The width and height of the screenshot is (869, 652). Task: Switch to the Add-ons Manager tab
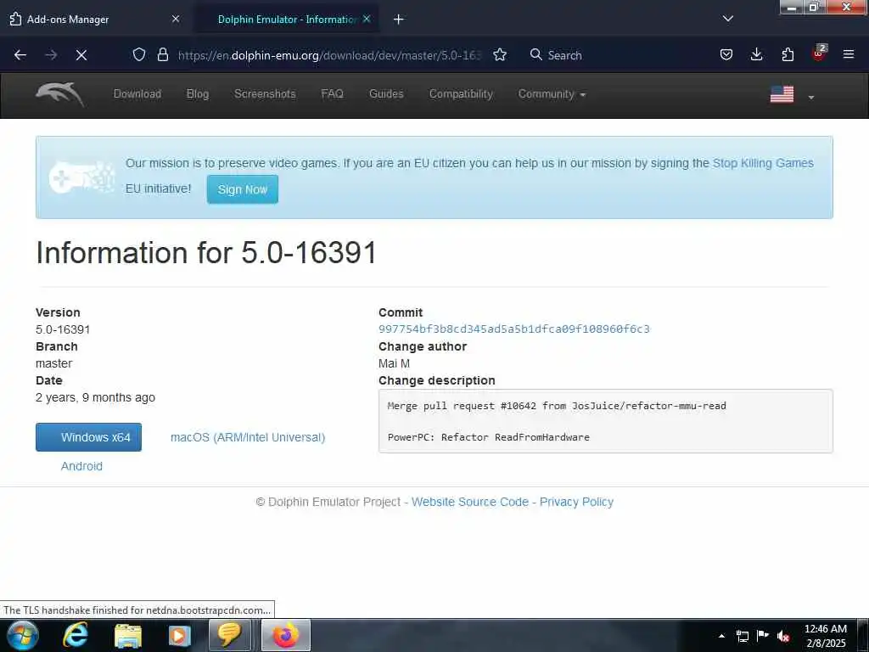tap(95, 20)
